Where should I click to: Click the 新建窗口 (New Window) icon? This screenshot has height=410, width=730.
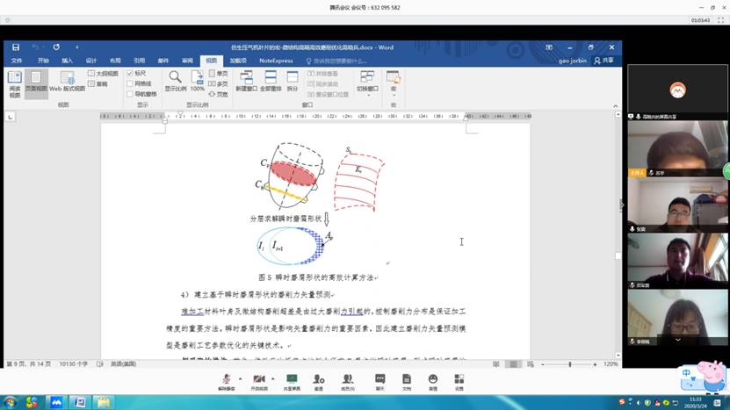(246, 77)
